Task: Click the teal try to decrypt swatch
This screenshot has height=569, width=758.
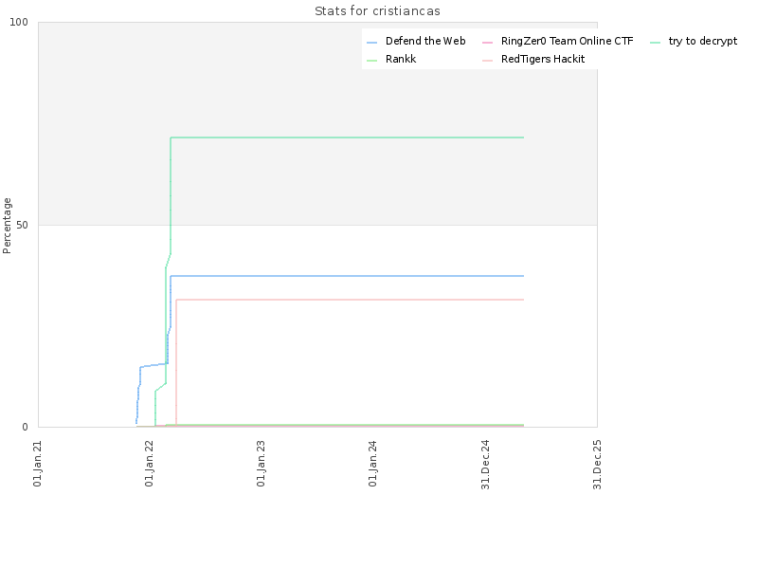Action: [655, 43]
